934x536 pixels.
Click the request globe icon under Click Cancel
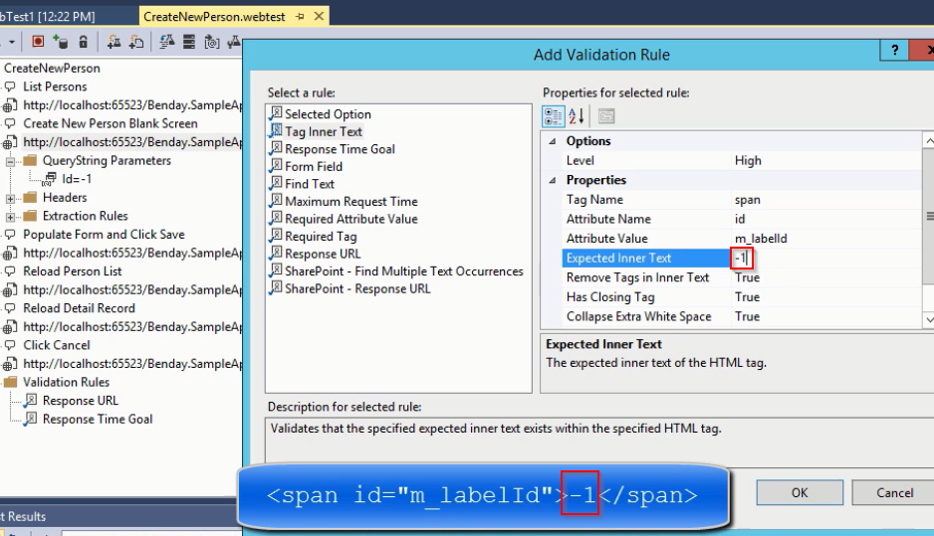(9, 364)
